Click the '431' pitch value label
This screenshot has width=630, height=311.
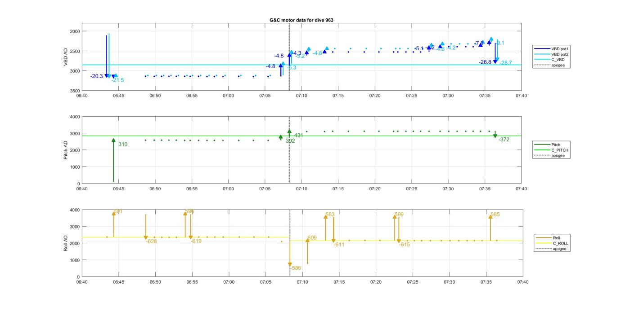(x=299, y=136)
